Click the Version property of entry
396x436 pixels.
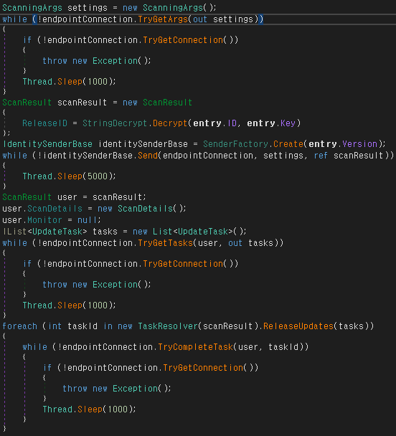359,144
